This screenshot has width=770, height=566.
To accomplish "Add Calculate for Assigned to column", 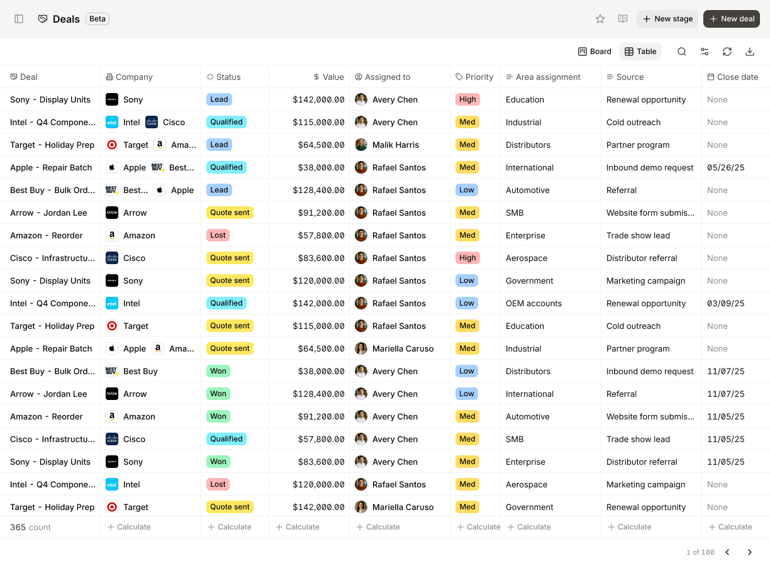I will click(378, 527).
